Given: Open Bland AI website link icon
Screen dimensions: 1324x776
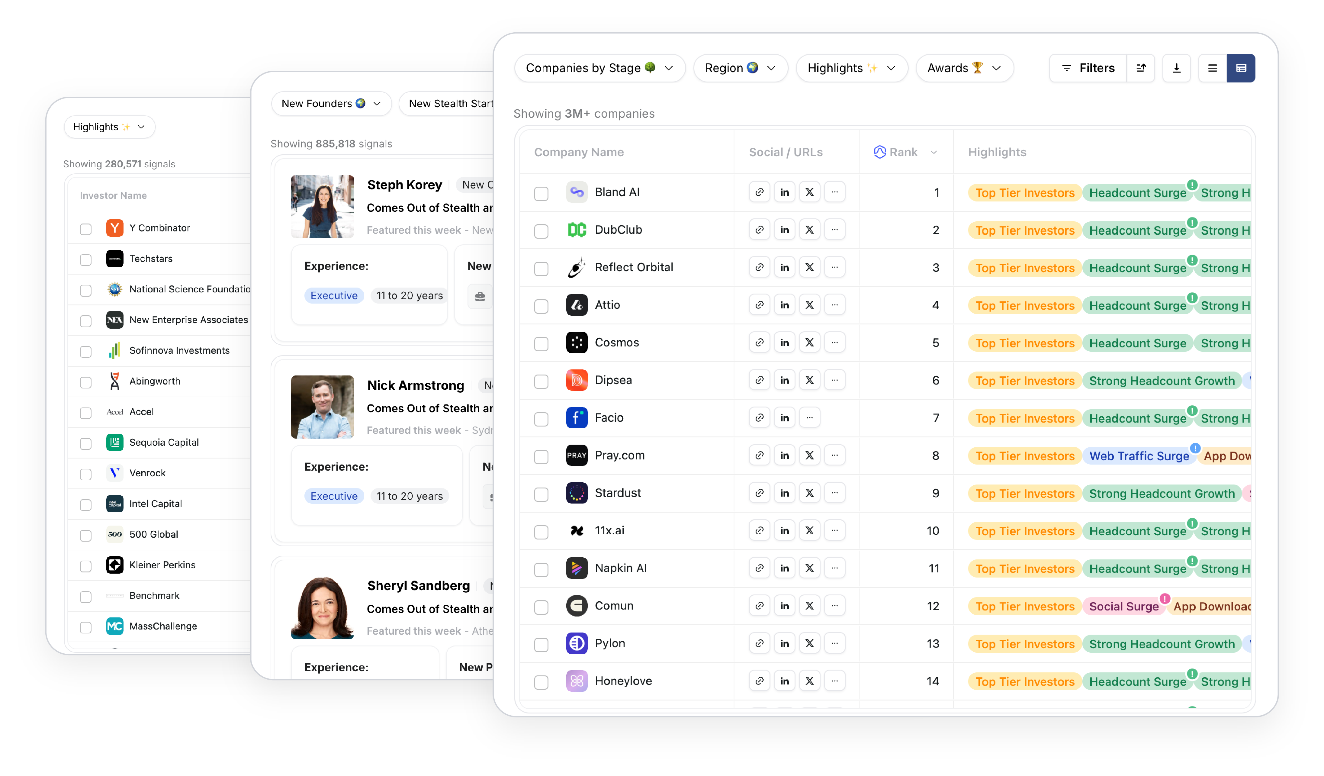Looking at the screenshot, I should 759,192.
